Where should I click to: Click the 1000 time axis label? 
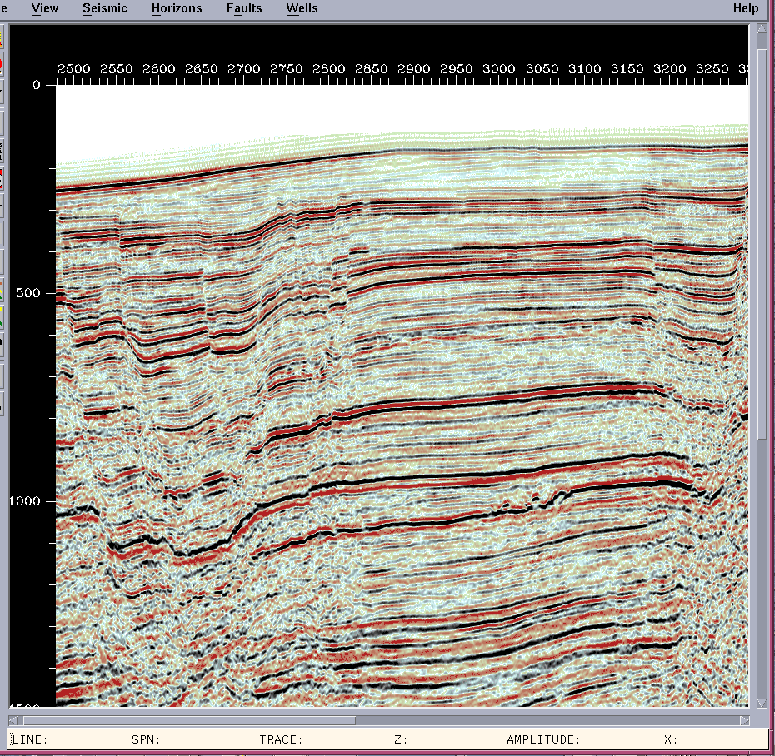coord(25,501)
